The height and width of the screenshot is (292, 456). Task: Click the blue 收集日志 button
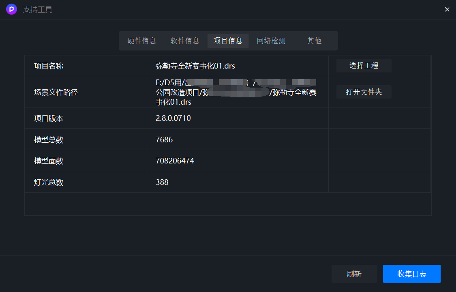(412, 274)
